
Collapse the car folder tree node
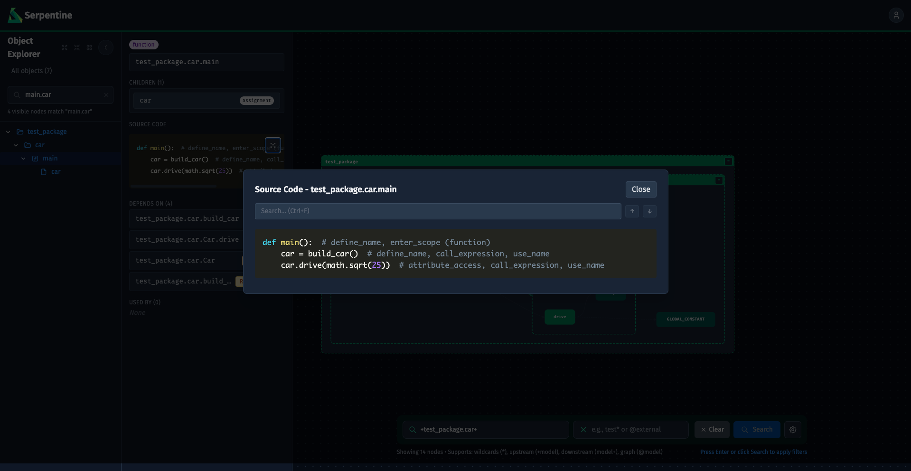pyautogui.click(x=16, y=145)
